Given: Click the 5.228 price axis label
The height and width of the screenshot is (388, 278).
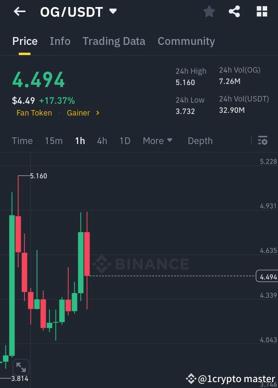Looking at the screenshot, I should tap(268, 162).
